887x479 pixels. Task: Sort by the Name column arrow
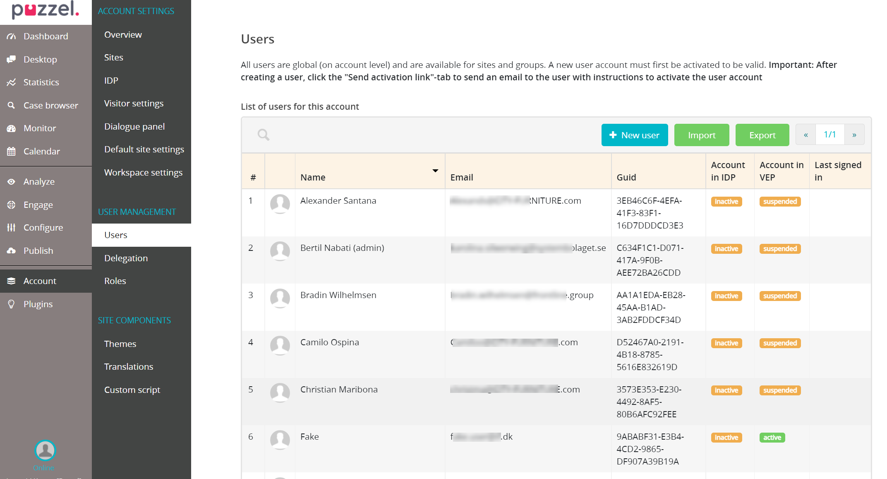(435, 171)
